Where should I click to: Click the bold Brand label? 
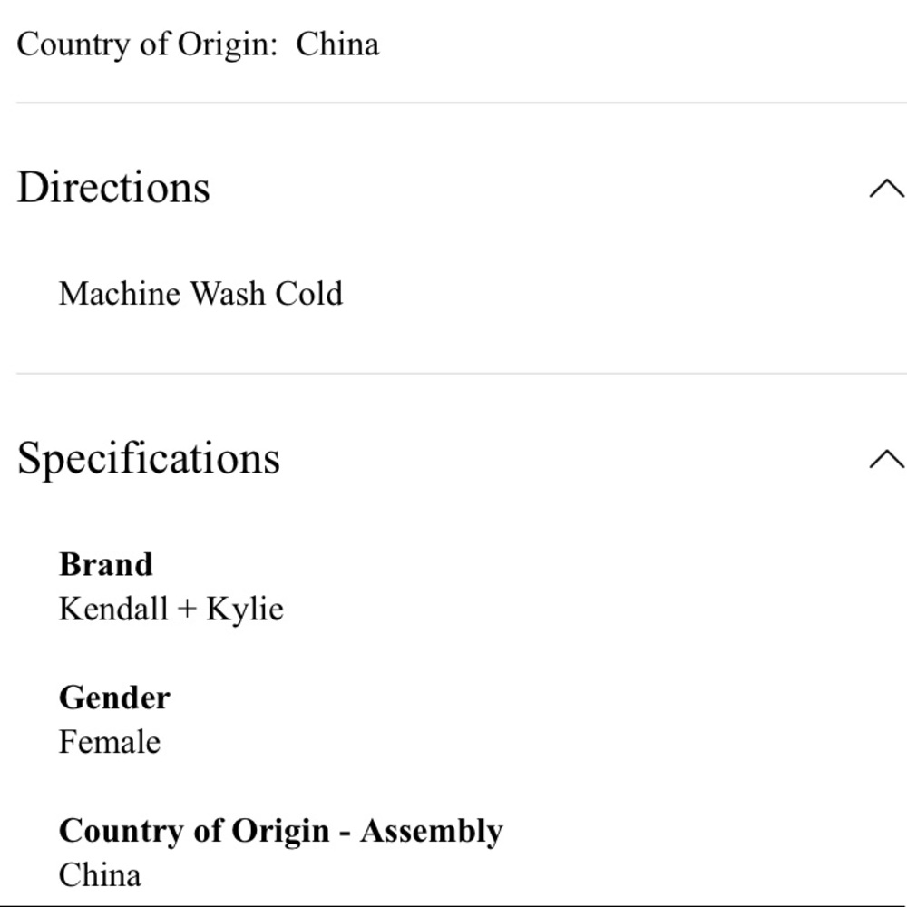point(106,564)
